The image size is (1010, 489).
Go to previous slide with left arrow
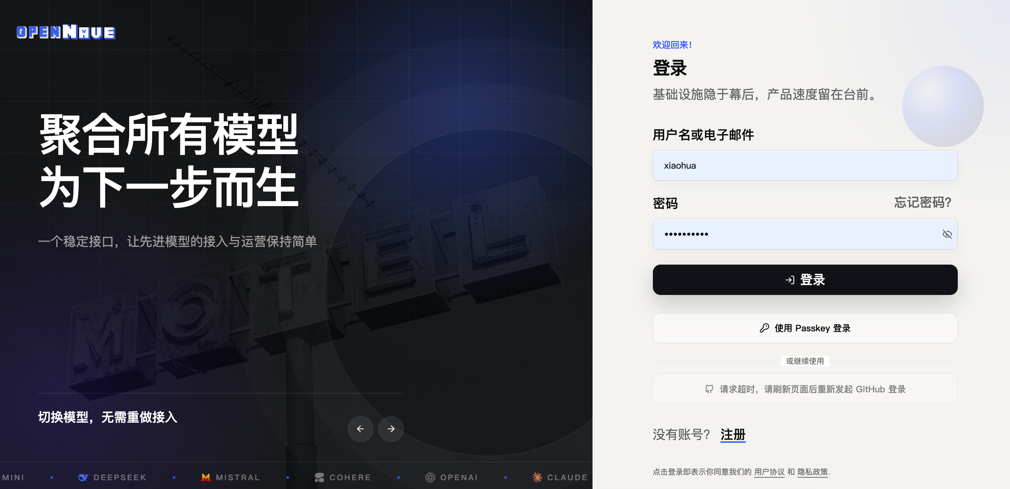[360, 429]
